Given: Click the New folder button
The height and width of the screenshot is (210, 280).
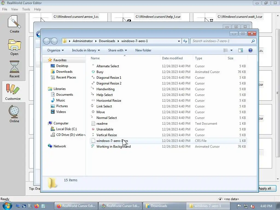Looking at the screenshot, I should [143, 50].
